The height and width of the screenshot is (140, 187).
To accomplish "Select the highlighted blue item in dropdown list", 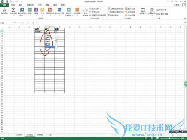I will tap(50, 47).
